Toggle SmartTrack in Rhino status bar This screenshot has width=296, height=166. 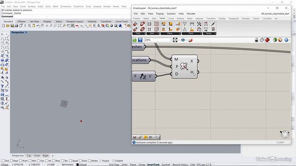coord(153,165)
